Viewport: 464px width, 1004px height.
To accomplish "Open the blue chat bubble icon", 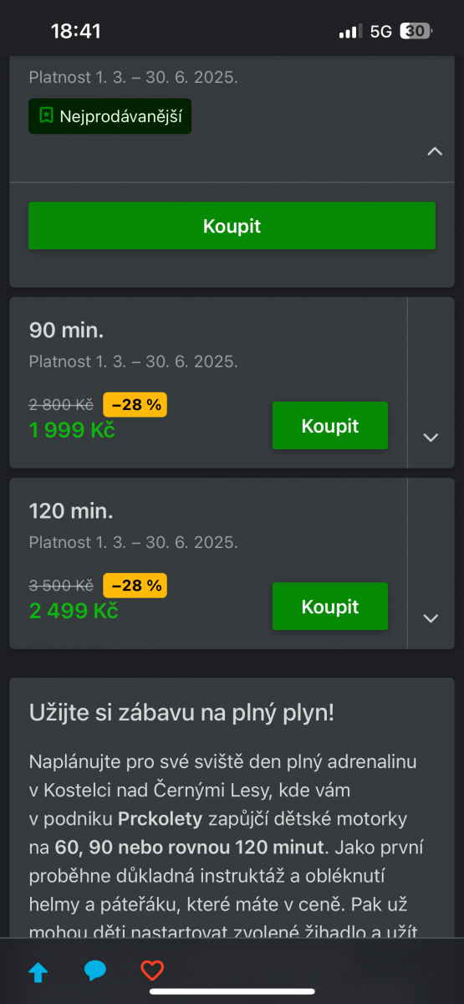I will tap(95, 971).
